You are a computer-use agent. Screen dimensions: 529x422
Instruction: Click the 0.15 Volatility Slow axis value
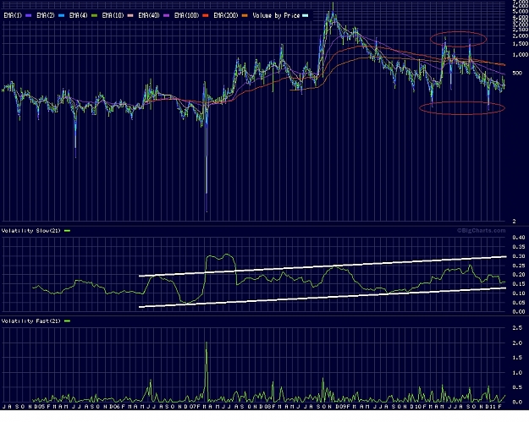pyautogui.click(x=519, y=284)
